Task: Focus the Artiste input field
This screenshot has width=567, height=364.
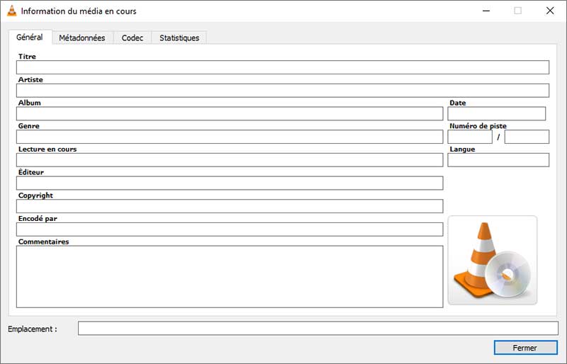Action: (282, 91)
